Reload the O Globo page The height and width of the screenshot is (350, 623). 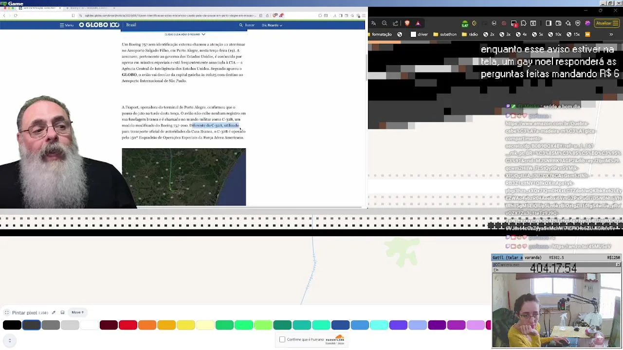(16, 16)
